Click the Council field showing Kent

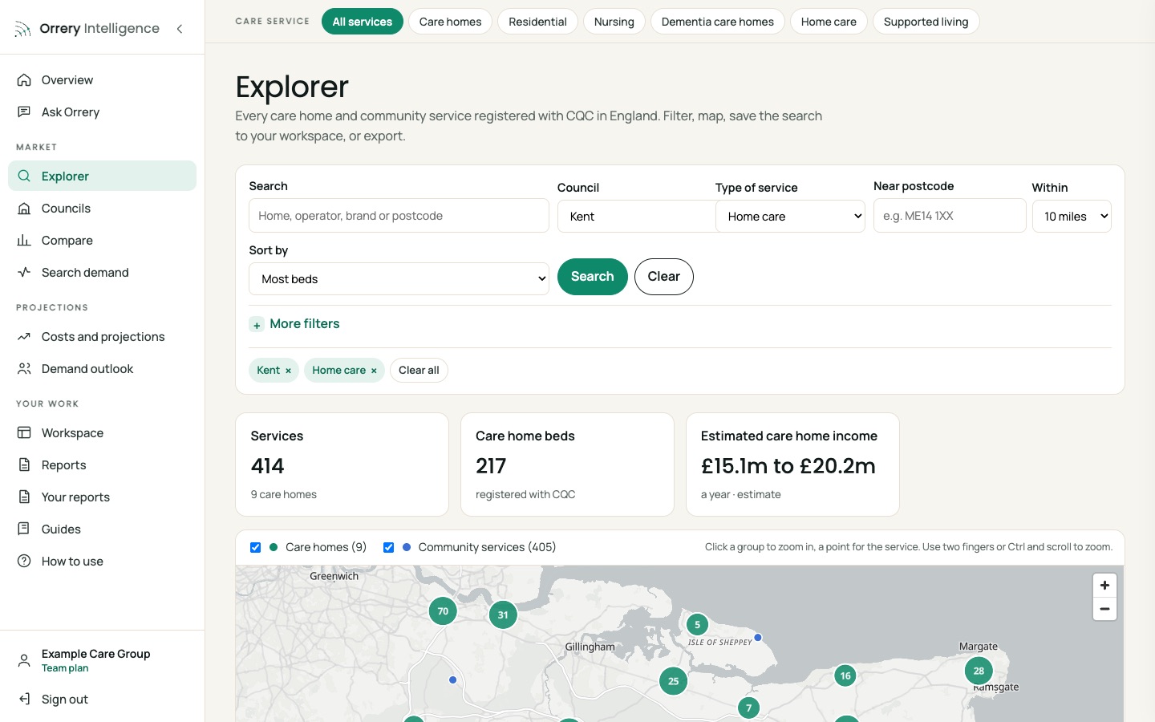point(636,217)
